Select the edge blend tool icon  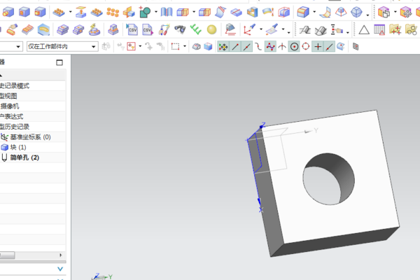[303, 13]
